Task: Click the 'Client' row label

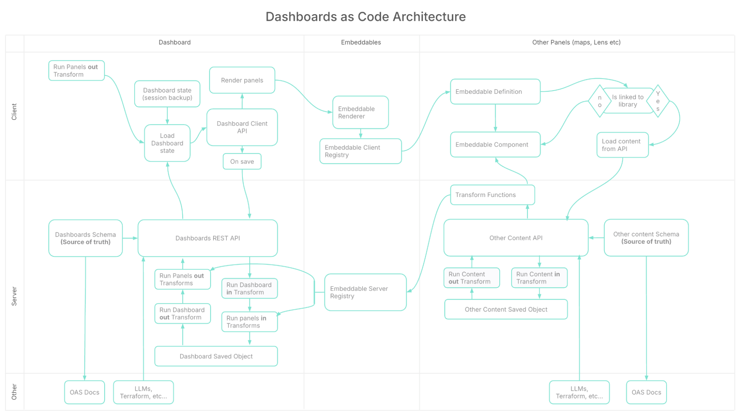Action: coord(14,112)
